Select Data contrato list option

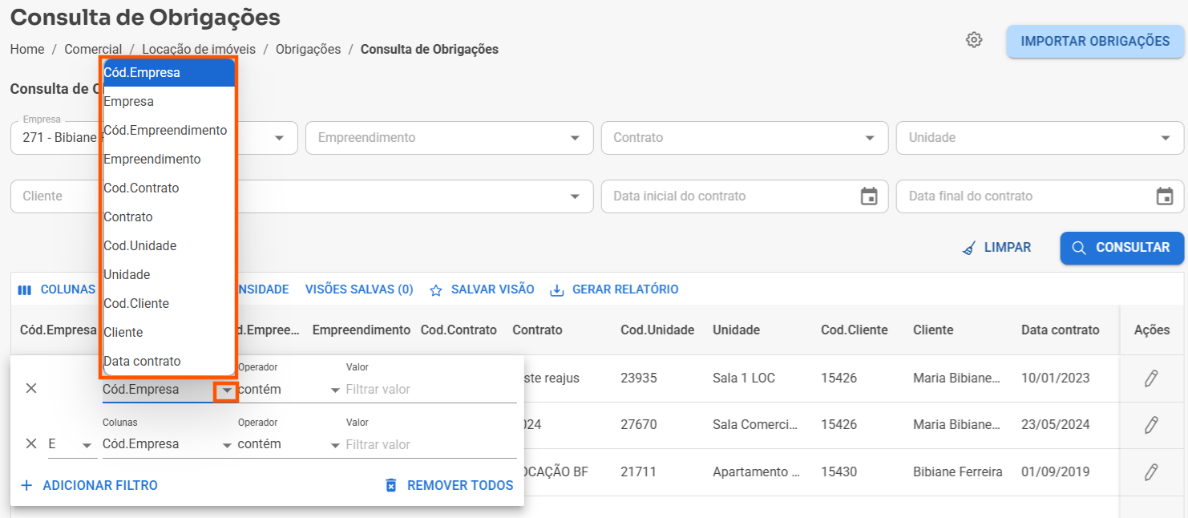point(169,361)
